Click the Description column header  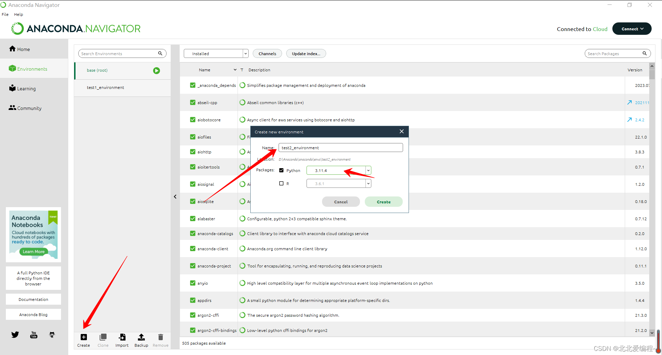coord(259,70)
